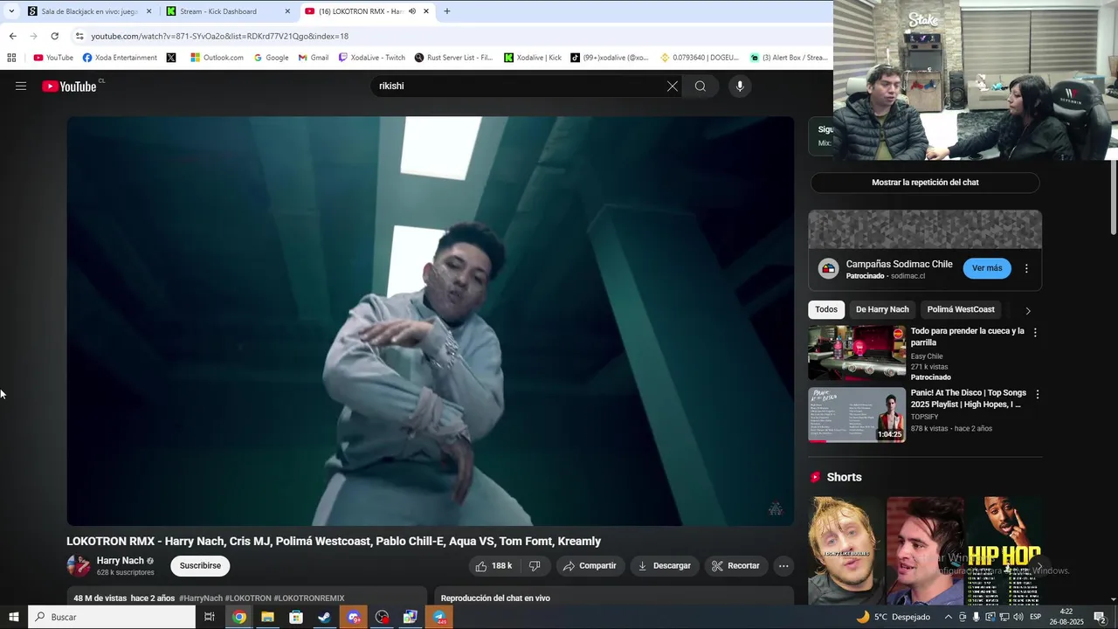Show hidden system tray icons
1118x629 pixels.
click(949, 617)
